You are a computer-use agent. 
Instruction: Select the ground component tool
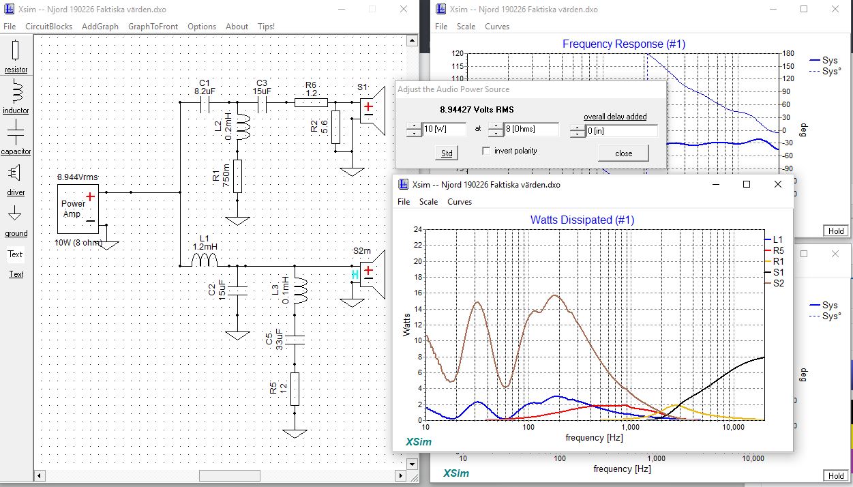click(x=16, y=220)
